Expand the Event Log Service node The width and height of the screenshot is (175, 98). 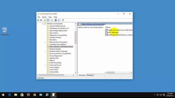(x=45, y=65)
